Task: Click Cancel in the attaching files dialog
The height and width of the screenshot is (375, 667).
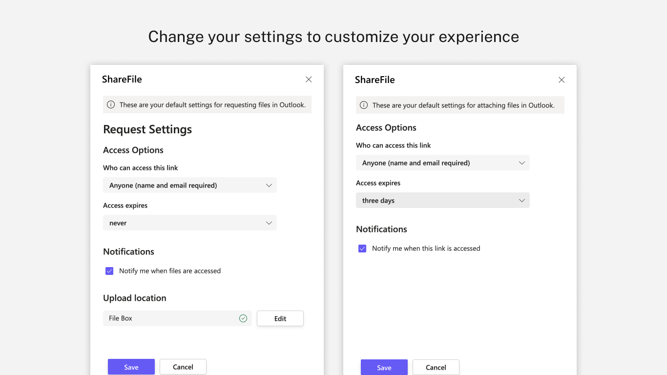Action: pos(436,367)
